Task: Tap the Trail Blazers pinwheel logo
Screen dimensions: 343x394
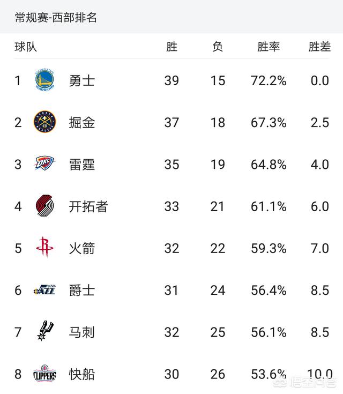Action: (44, 206)
